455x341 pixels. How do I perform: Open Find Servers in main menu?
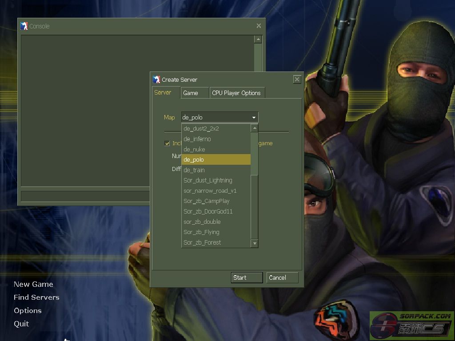(36, 297)
